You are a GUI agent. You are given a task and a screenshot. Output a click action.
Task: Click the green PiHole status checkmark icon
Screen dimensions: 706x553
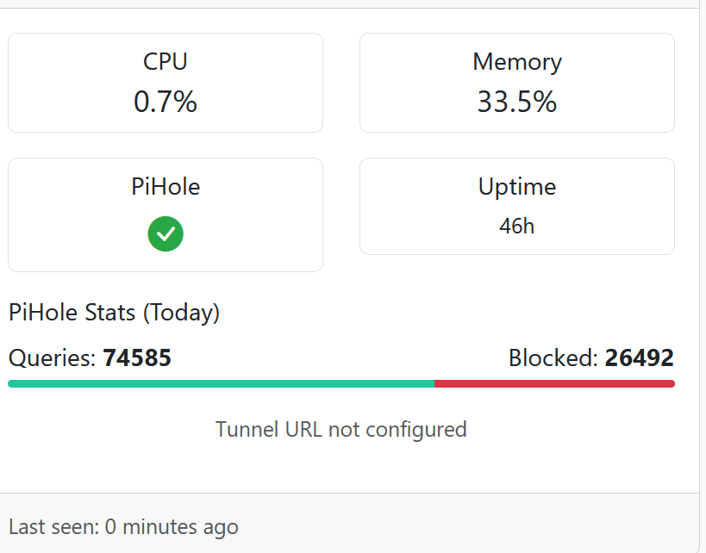(x=166, y=234)
